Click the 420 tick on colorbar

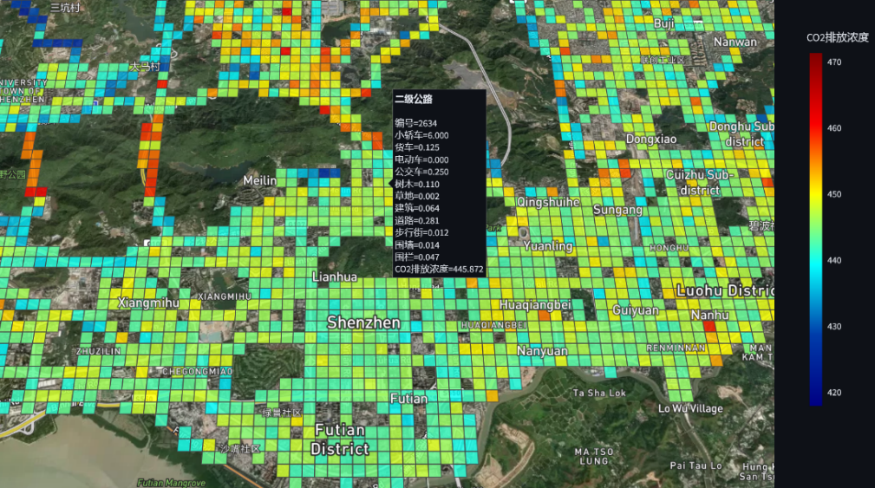(x=834, y=393)
